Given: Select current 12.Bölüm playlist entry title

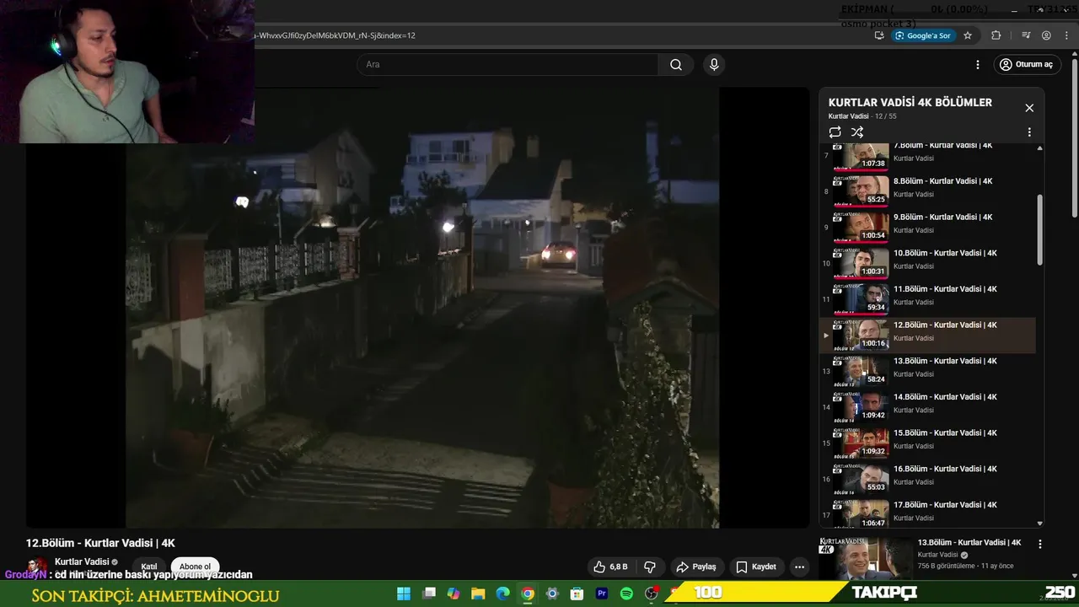Looking at the screenshot, I should point(945,325).
